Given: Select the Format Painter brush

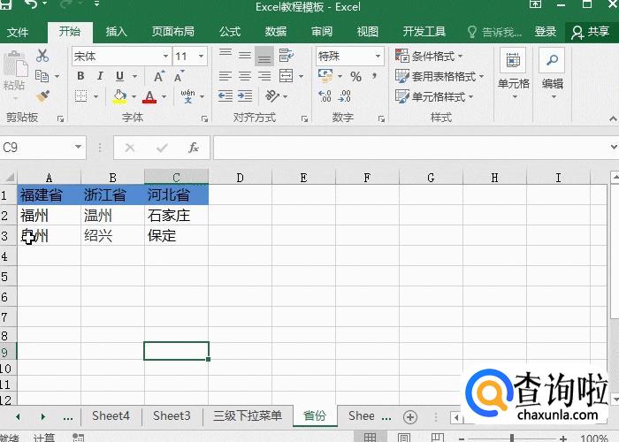Looking at the screenshot, I should tap(42, 95).
